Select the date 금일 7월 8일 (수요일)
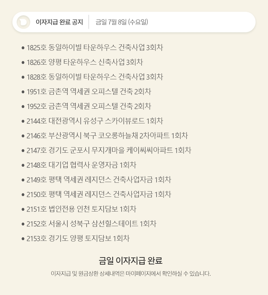Image resolution: width=268 pixels, height=295 pixels. [x=122, y=22]
